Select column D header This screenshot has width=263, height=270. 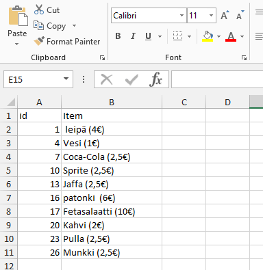point(227,102)
